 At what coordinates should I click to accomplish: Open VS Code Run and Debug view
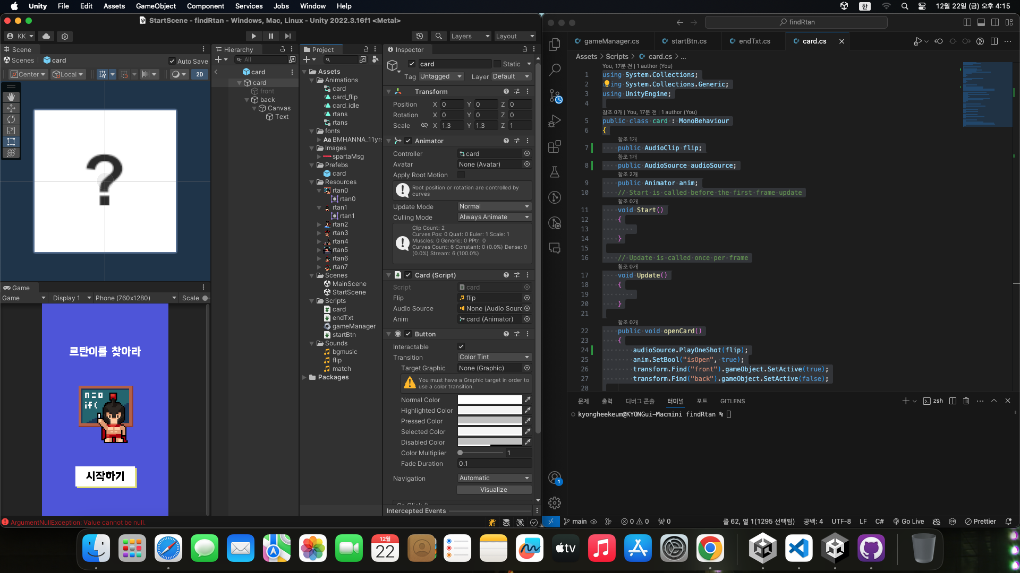point(555,121)
